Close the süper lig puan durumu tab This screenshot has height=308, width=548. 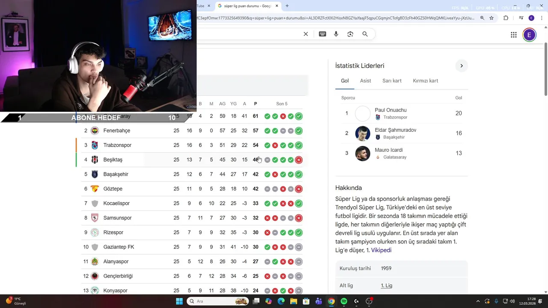[x=277, y=6]
